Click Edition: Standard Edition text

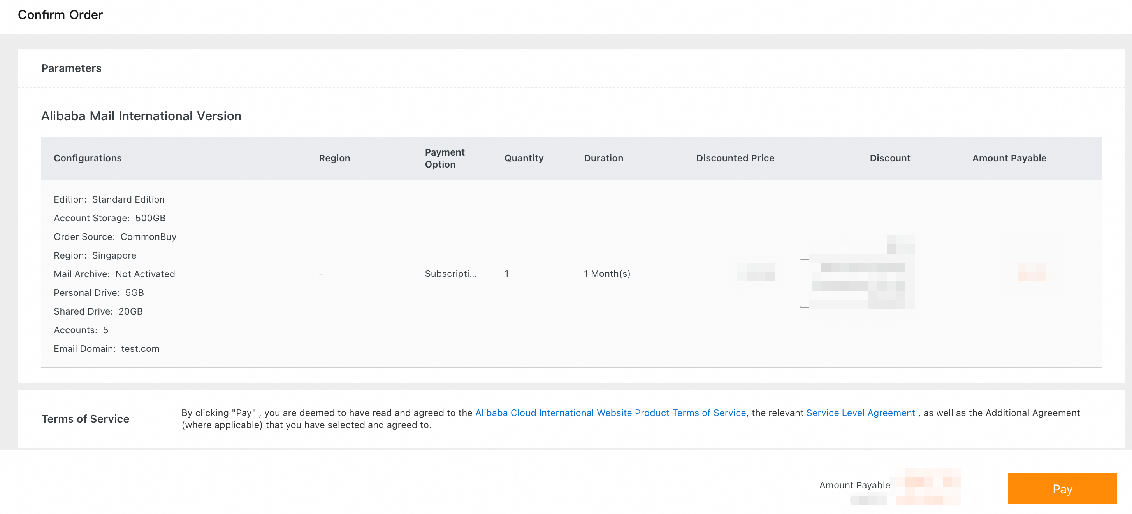click(109, 199)
